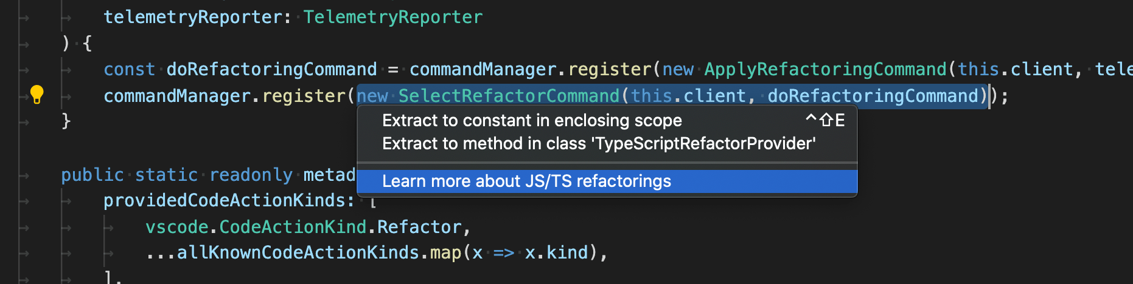Open 'Learn more about JS/TS refactorings'
Screen dimensions: 1133x284
[x=526, y=181]
